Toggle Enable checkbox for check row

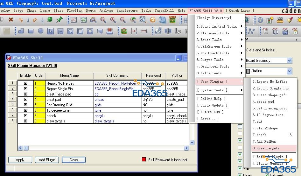(x=25, y=115)
